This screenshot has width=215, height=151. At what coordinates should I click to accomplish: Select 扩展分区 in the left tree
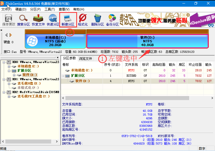24,71
